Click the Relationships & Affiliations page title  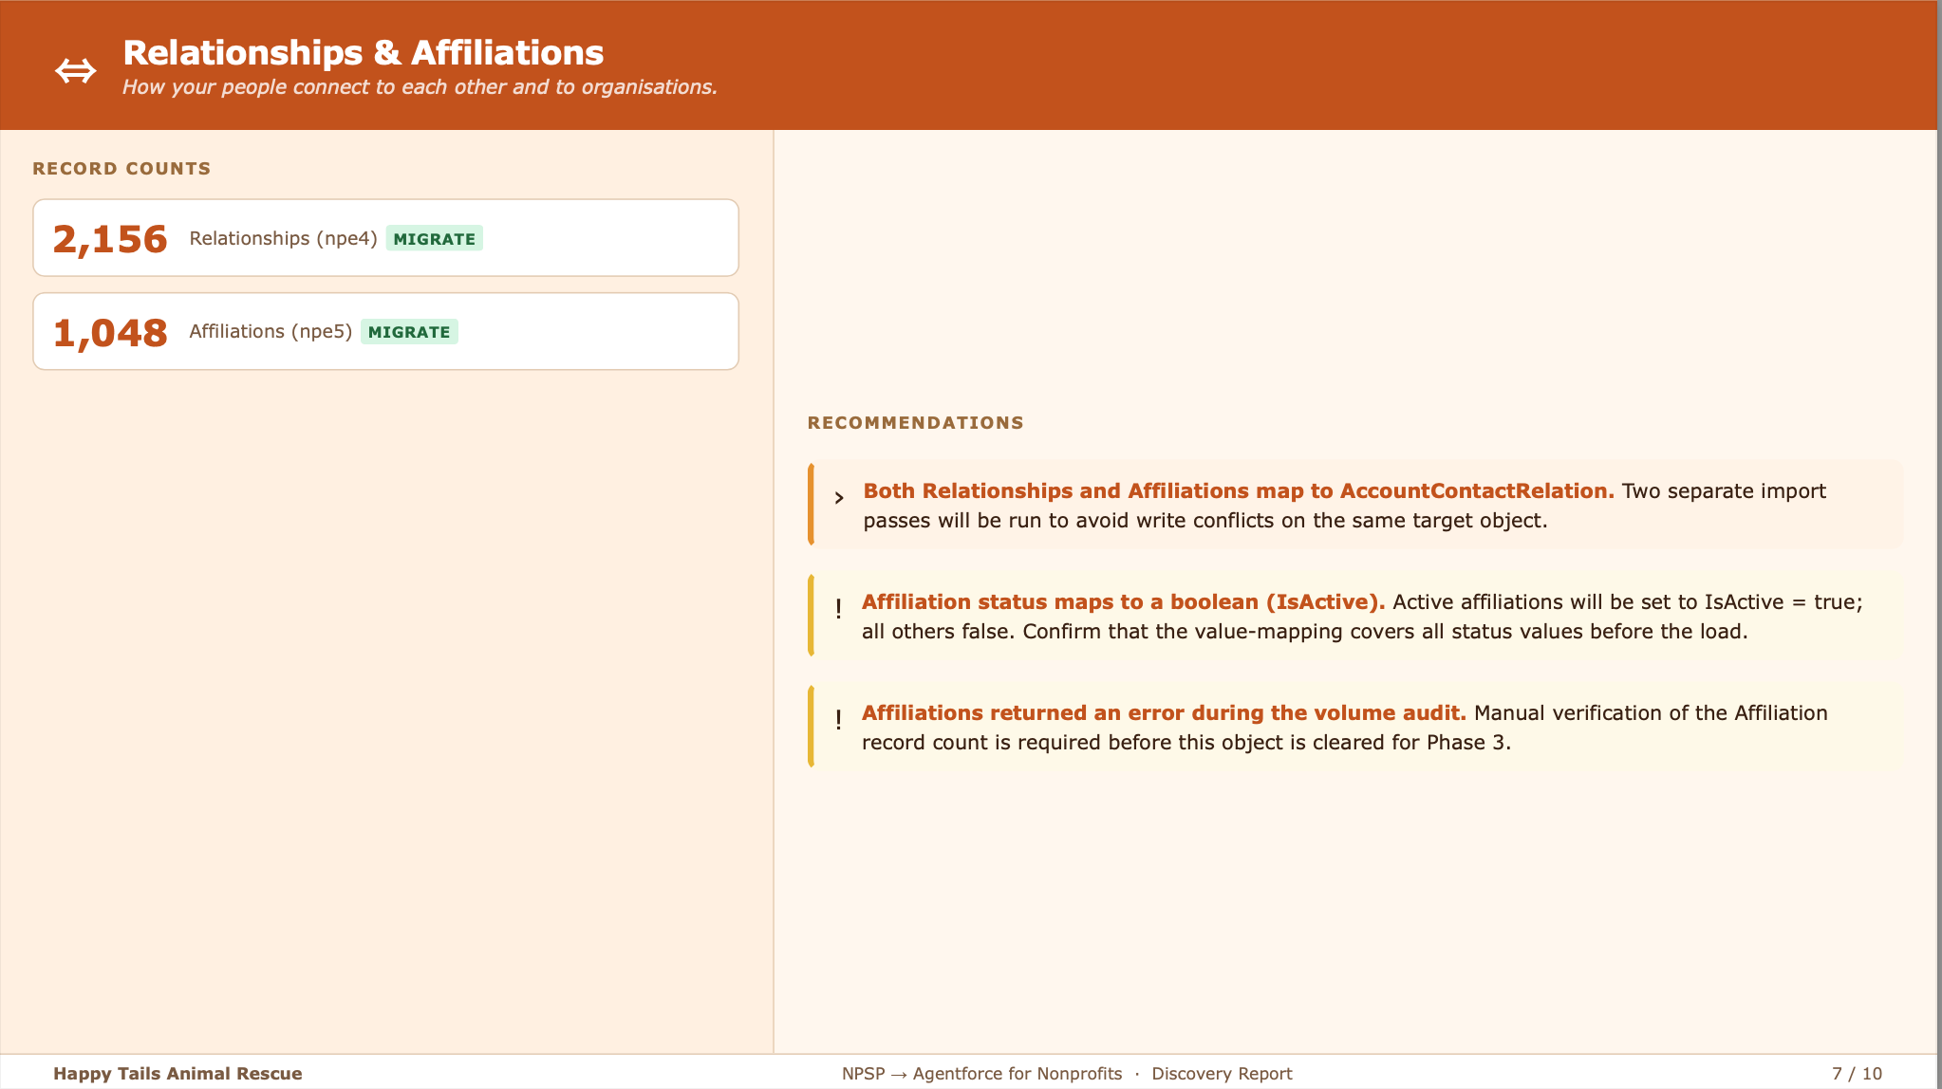[363, 53]
